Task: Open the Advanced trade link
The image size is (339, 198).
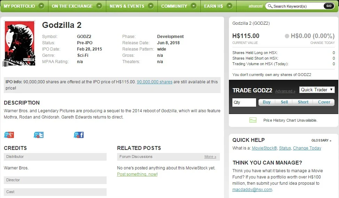Action: pos(285,91)
